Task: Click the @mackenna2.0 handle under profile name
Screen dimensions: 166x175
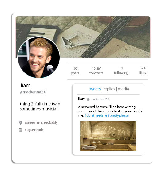Action: click(33, 92)
